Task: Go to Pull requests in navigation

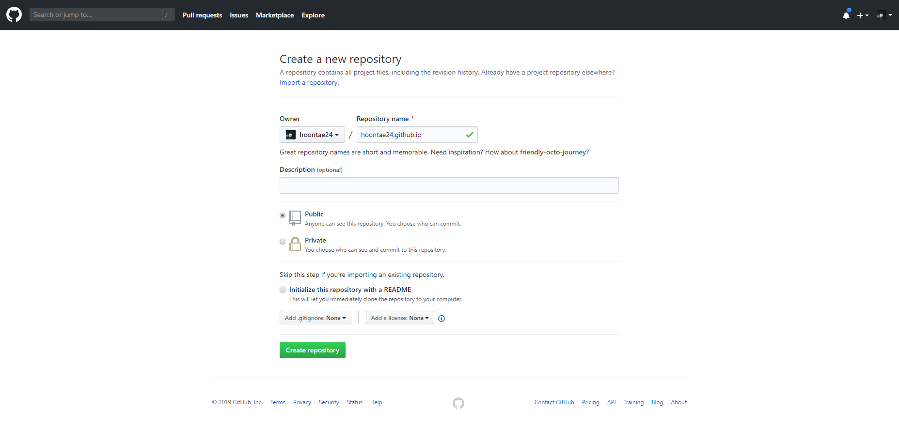Action: pos(202,15)
